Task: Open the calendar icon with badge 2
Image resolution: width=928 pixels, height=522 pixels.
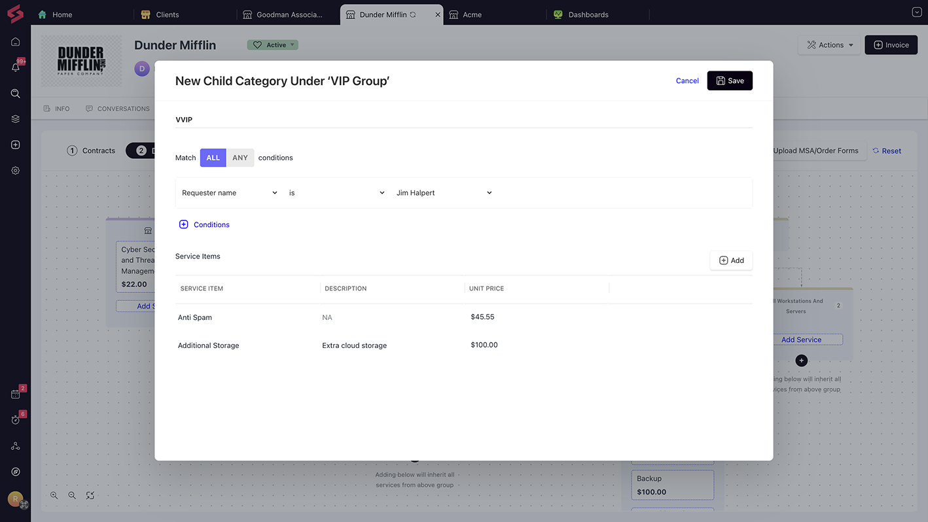Action: pos(16,394)
